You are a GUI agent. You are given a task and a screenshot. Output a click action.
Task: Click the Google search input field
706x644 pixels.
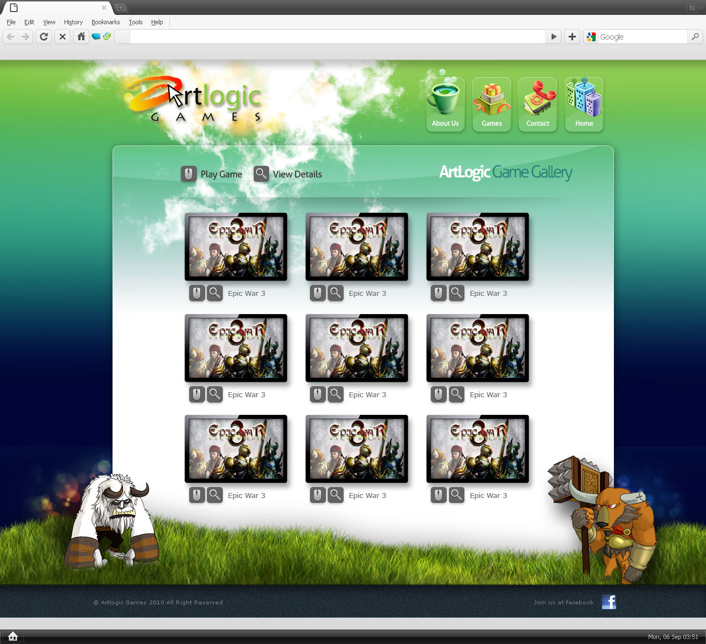tap(643, 37)
